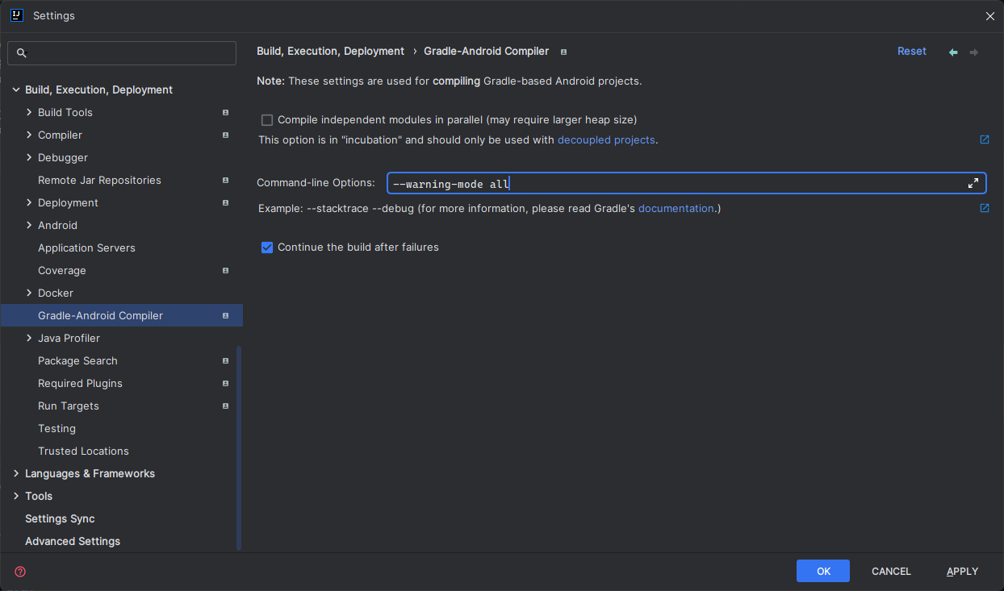Viewport: 1004px width, 591px height.
Task: Open external link icon beside documentation line
Action: (985, 208)
